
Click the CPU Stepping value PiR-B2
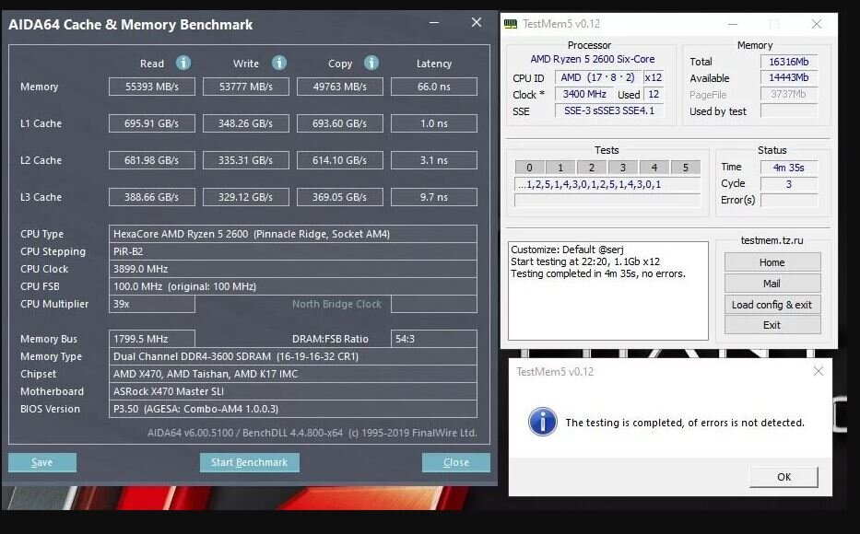pyautogui.click(x=293, y=251)
